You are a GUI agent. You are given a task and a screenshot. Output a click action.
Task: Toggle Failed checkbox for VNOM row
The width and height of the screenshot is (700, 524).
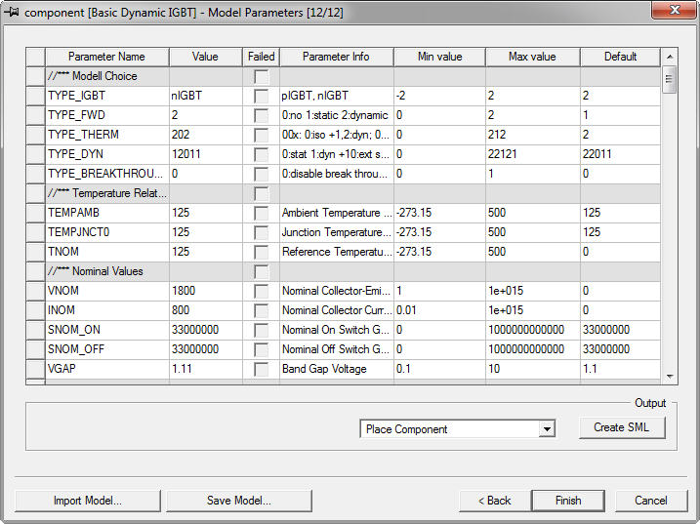click(261, 291)
